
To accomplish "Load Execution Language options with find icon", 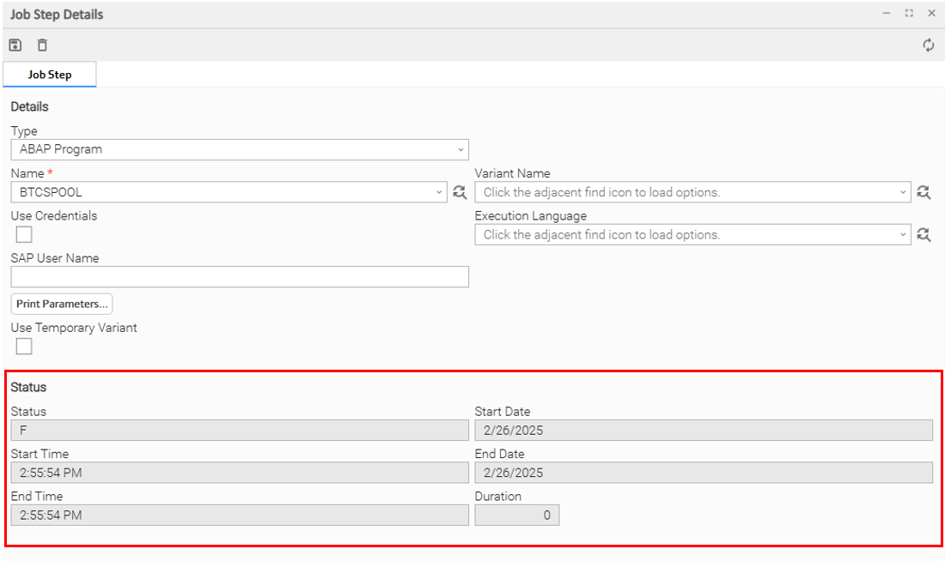I will tap(924, 234).
